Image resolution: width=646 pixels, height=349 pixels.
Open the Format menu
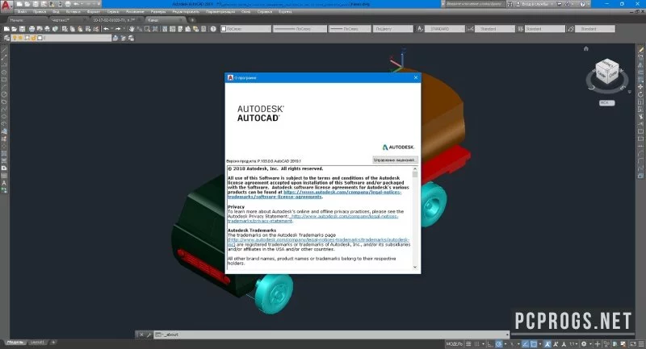94,12
